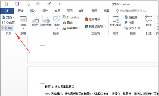
Task: Insert 联机图片 (Online Pictures)
Action: (x=46, y=21)
